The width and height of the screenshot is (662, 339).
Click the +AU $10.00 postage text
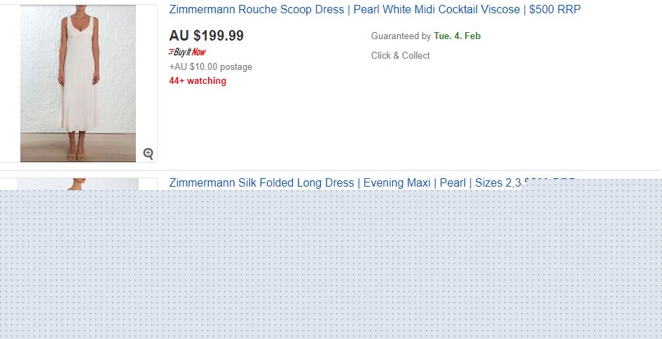tap(210, 67)
